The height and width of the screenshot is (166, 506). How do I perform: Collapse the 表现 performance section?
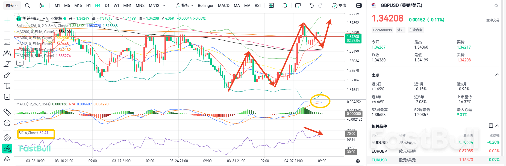[x=497, y=75]
